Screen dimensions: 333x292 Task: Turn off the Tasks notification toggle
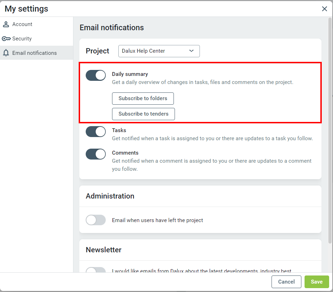click(x=96, y=131)
